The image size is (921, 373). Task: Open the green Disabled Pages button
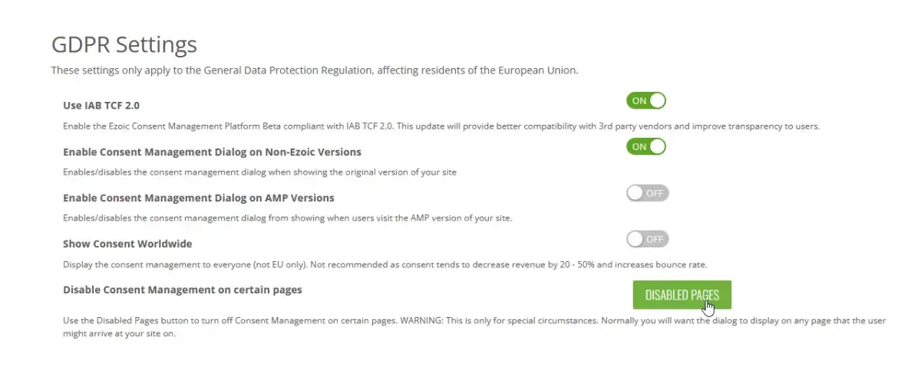682,295
